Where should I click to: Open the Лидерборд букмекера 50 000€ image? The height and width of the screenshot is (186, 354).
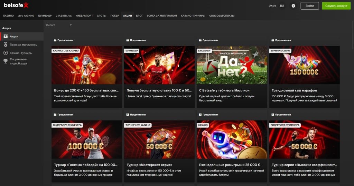pyautogui.click(x=305, y=139)
